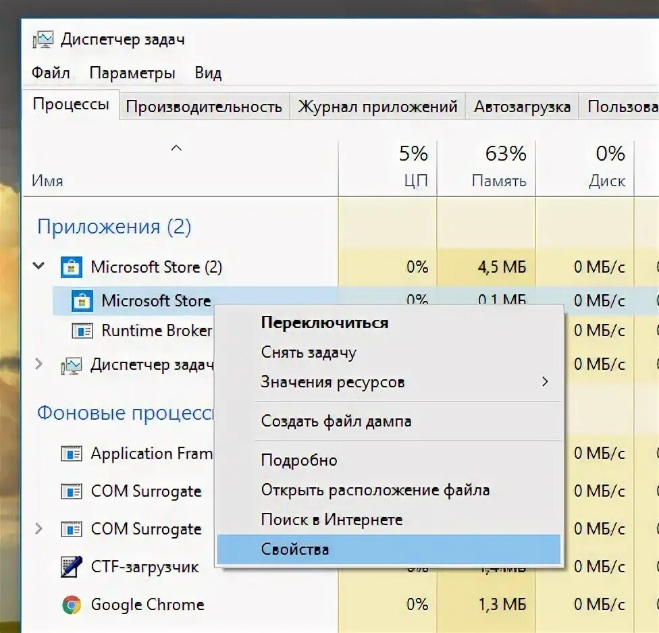Collapse the Microsoft Store (2) group
The width and height of the screenshot is (659, 633).
(38, 266)
